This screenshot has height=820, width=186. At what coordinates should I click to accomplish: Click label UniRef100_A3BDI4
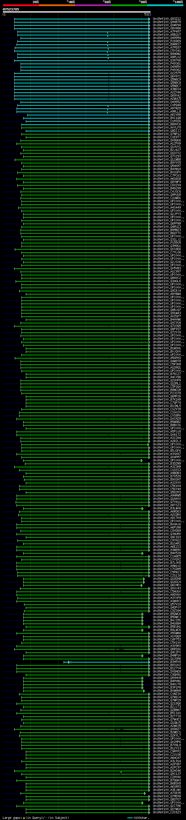click(x=167, y=89)
